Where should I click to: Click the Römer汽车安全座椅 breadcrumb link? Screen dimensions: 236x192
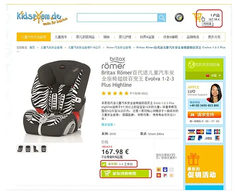(x=118, y=47)
